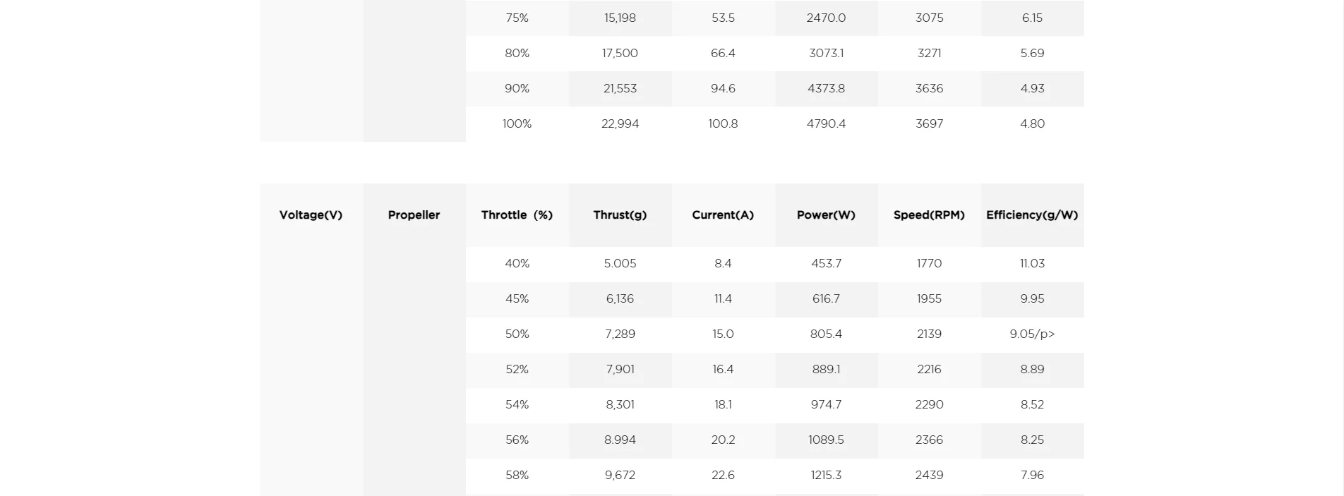This screenshot has height=496, width=1344.
Task: Click the 94.6 current value
Action: 723,89
